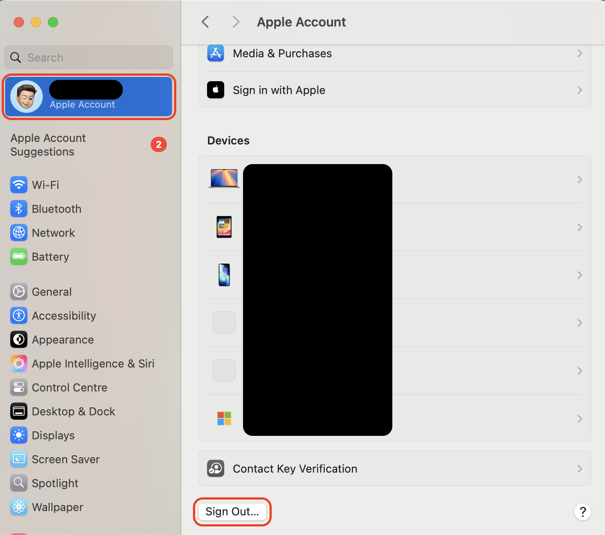605x535 pixels.
Task: Click the iPhone device icon
Action: coord(224,275)
